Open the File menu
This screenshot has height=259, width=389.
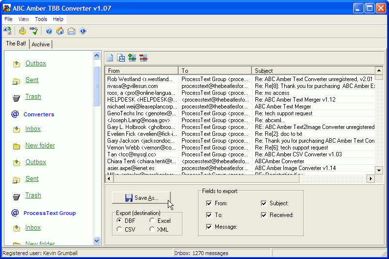point(8,19)
